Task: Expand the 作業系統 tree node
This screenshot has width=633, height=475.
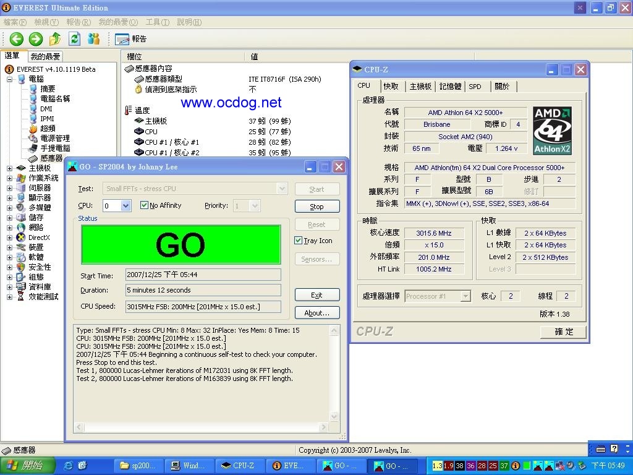Action: (9, 178)
